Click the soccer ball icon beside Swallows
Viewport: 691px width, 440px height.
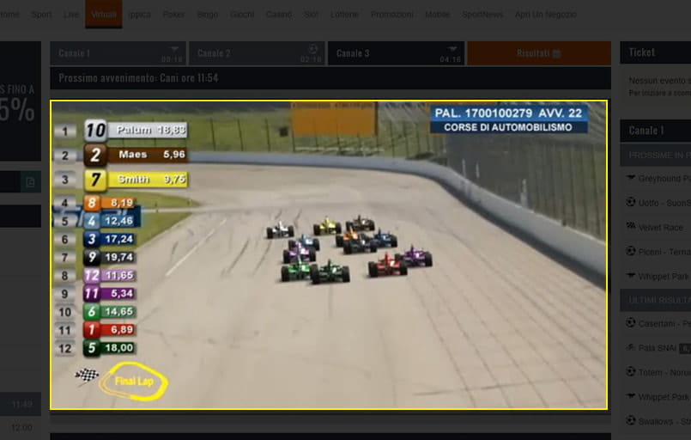(x=631, y=421)
